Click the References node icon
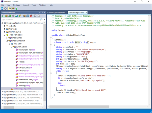The width and height of the screenshot is (152, 113). click(x=7, y=29)
